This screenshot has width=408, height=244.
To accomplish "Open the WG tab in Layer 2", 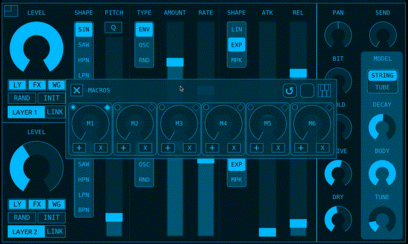I will (56, 205).
